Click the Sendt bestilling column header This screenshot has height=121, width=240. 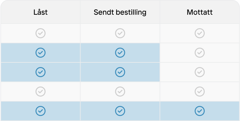pos(120,12)
